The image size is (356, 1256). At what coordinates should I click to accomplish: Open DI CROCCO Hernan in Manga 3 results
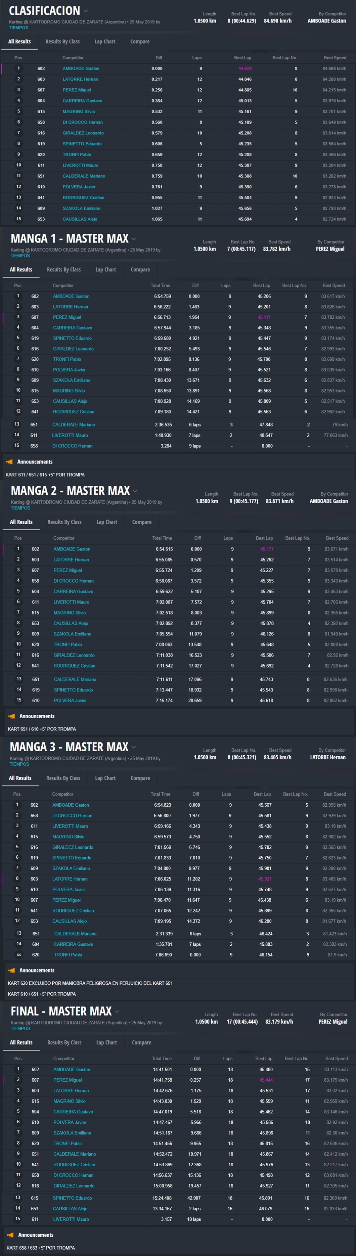point(72,816)
